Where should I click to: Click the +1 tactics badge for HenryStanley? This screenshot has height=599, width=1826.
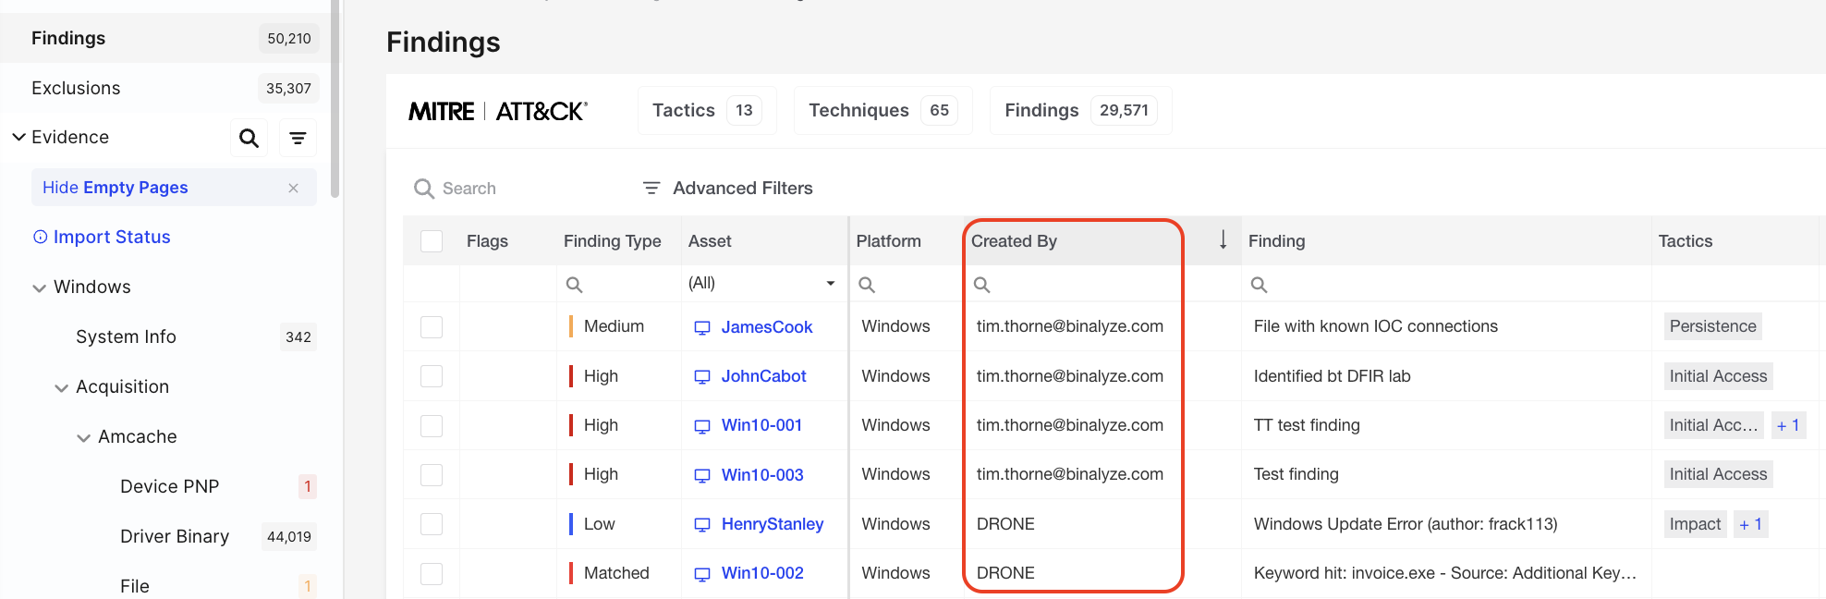pyautogui.click(x=1750, y=524)
